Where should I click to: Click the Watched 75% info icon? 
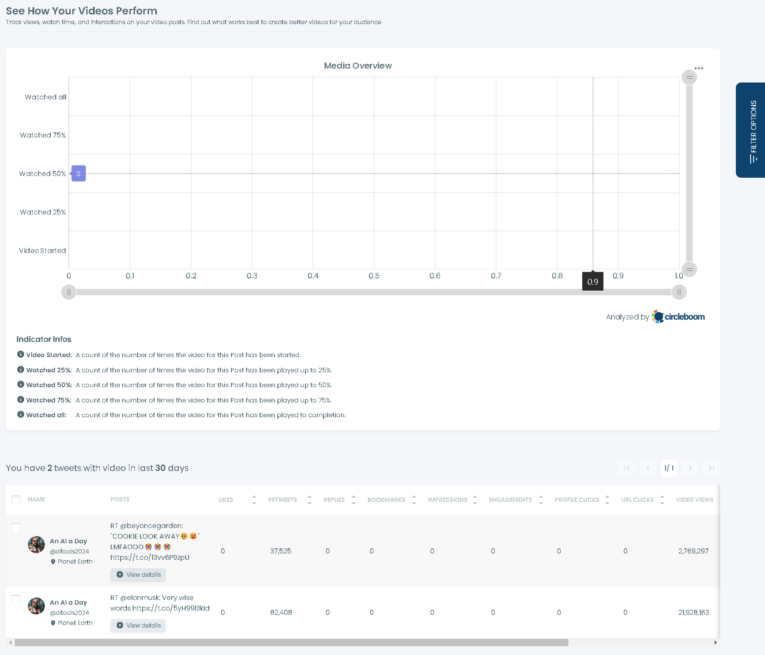pos(21,400)
